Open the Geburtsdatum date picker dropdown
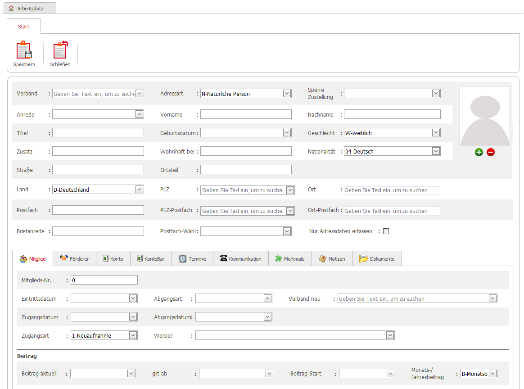 [x=287, y=133]
